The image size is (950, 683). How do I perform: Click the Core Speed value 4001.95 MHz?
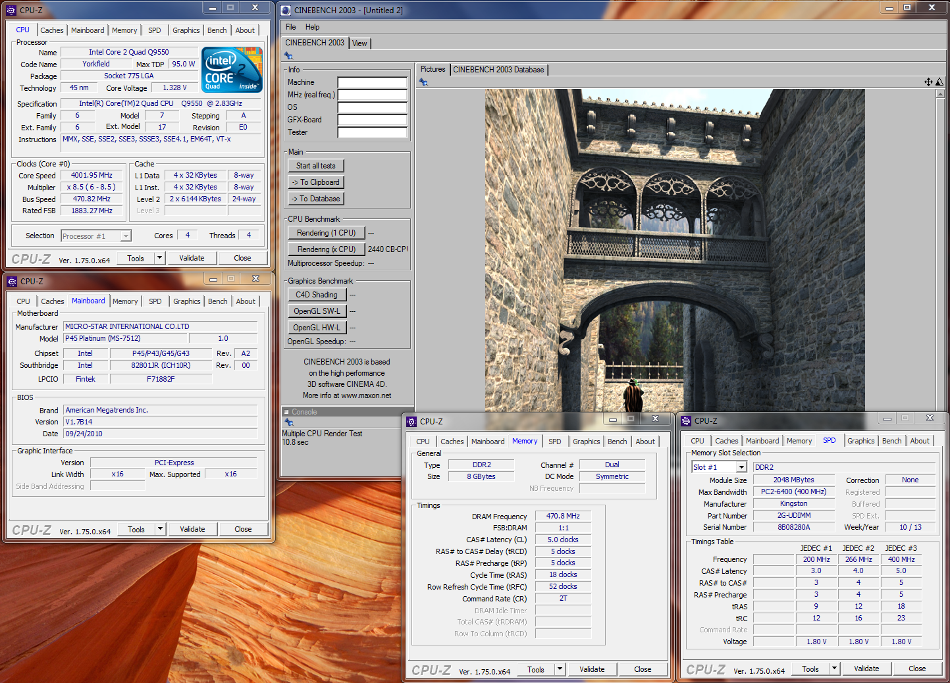click(x=92, y=176)
